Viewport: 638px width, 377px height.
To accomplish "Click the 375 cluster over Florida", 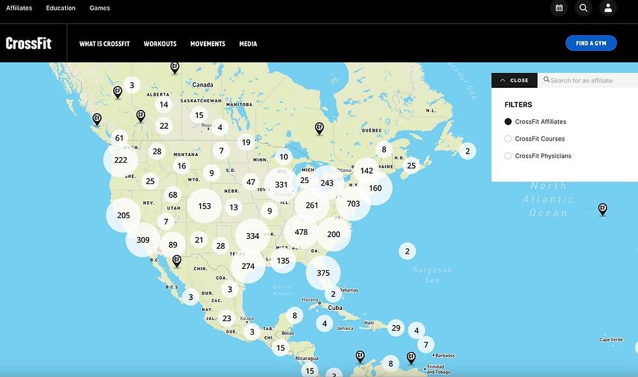I will coord(323,273).
